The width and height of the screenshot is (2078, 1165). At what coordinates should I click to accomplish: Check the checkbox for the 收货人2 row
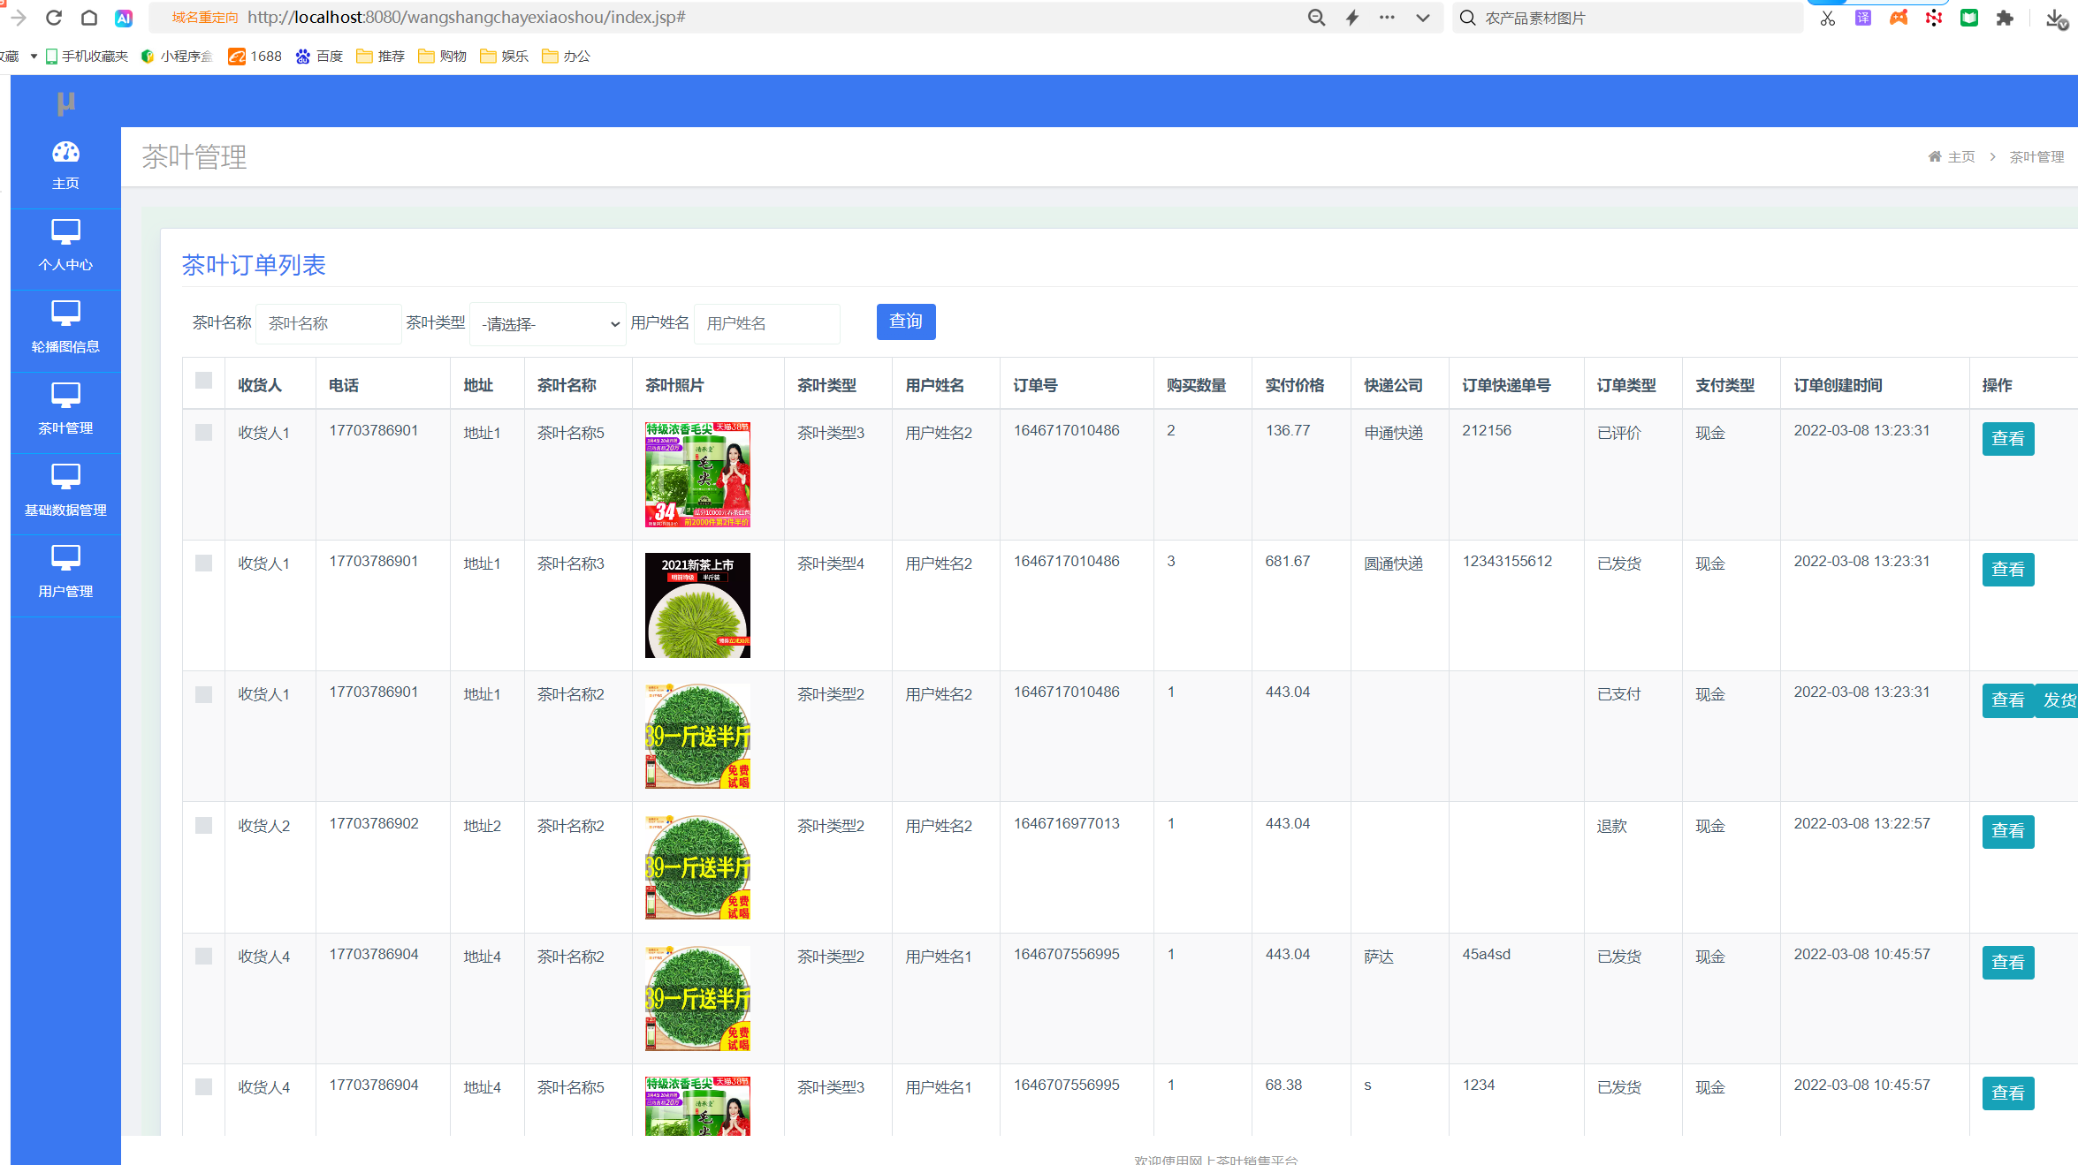click(203, 825)
